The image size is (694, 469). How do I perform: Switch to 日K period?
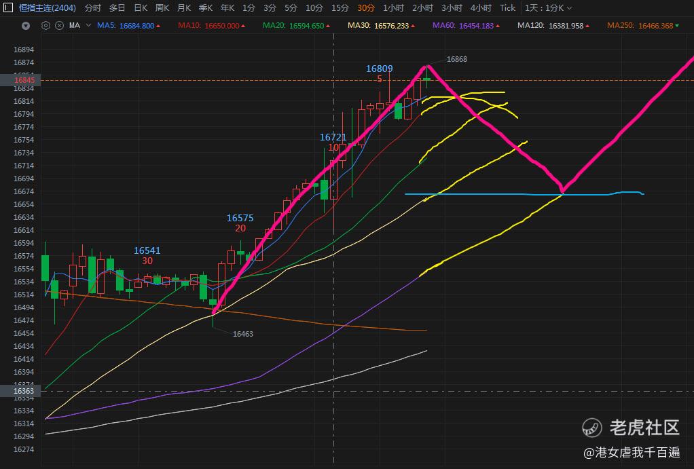[141, 8]
